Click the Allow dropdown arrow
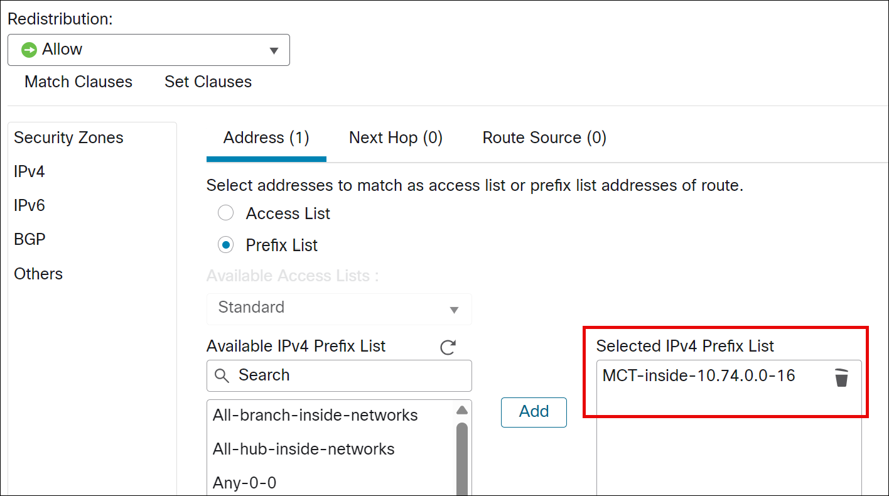The width and height of the screenshot is (889, 496). tap(274, 50)
